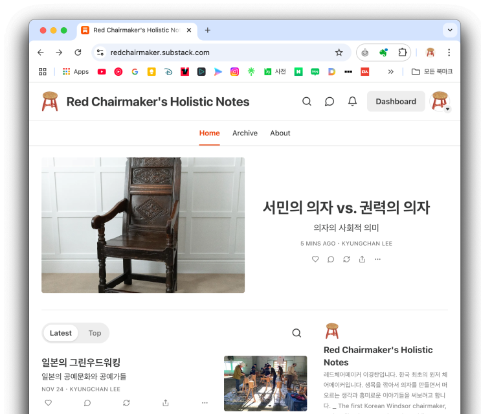The image size is (481, 414).
Task: Open the Google Play bookmark
Action: tap(218, 71)
